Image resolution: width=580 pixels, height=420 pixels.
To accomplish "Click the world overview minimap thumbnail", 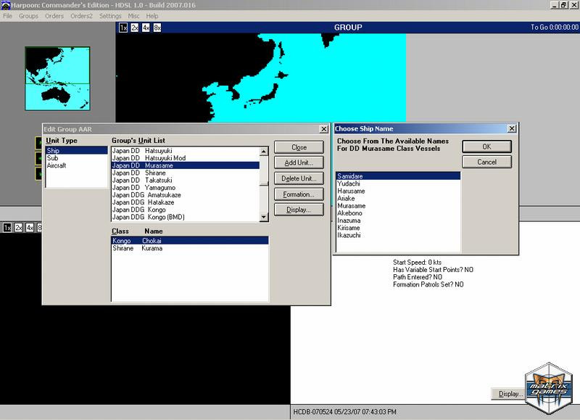I will [57, 78].
